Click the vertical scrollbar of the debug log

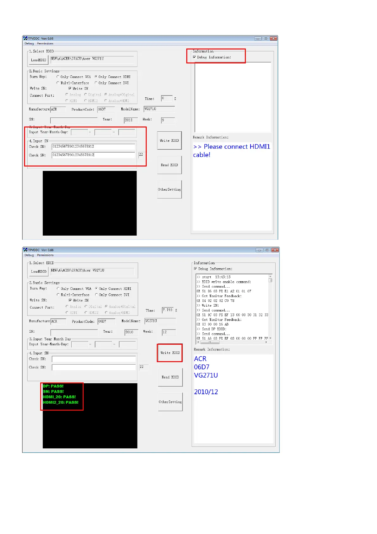[x=270, y=307]
